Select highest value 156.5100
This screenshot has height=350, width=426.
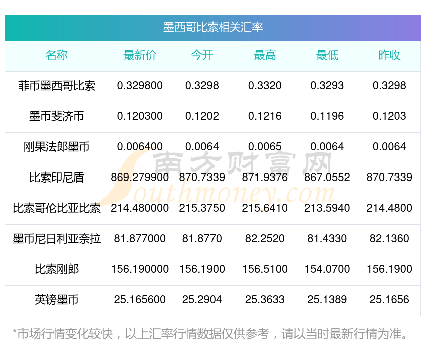coord(265,269)
